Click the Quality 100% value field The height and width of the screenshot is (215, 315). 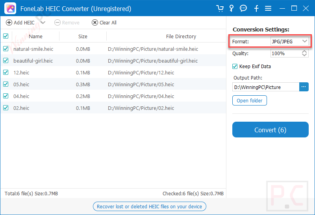(285, 54)
